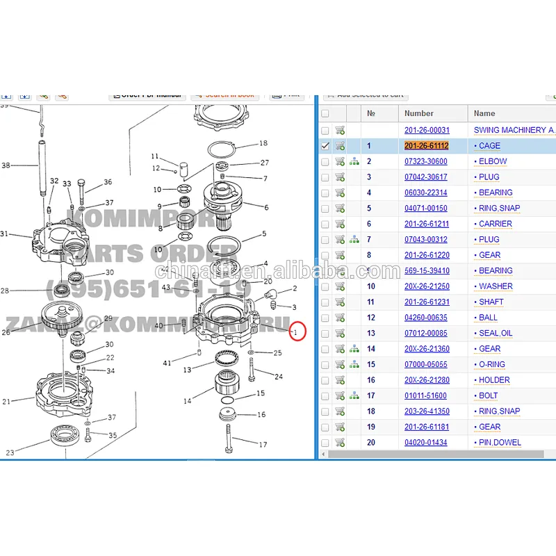
Task: Click the cart icon in the CARRIER row
Action: tap(340, 224)
